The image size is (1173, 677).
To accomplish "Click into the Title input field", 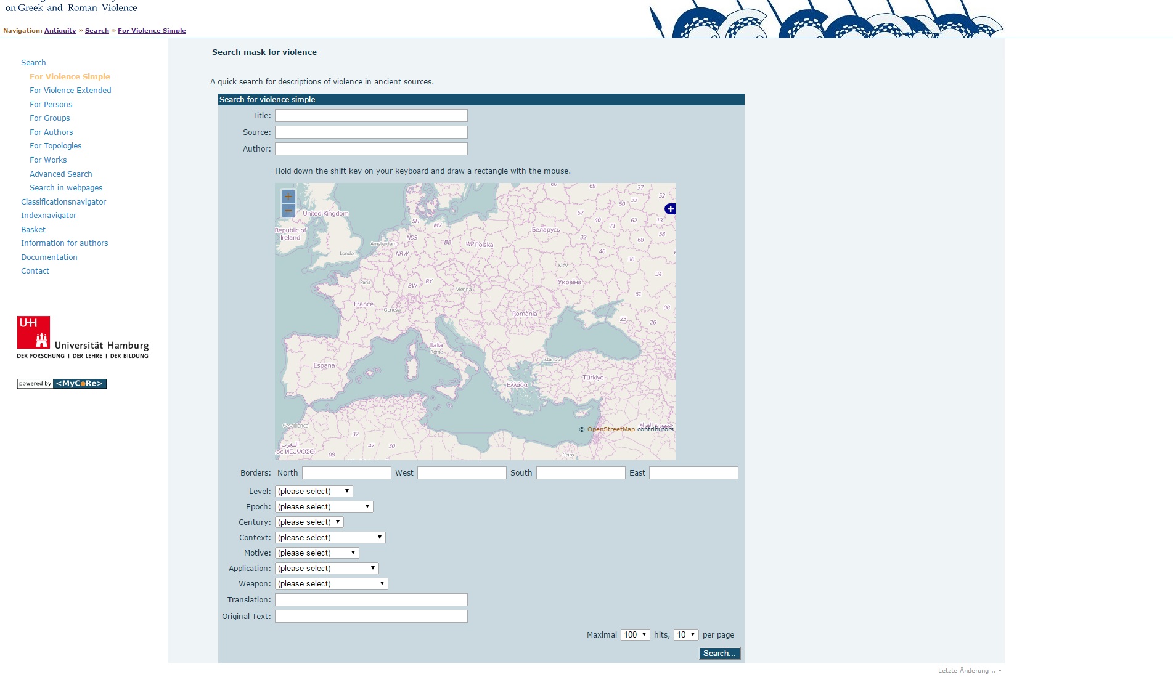I will [x=371, y=116].
